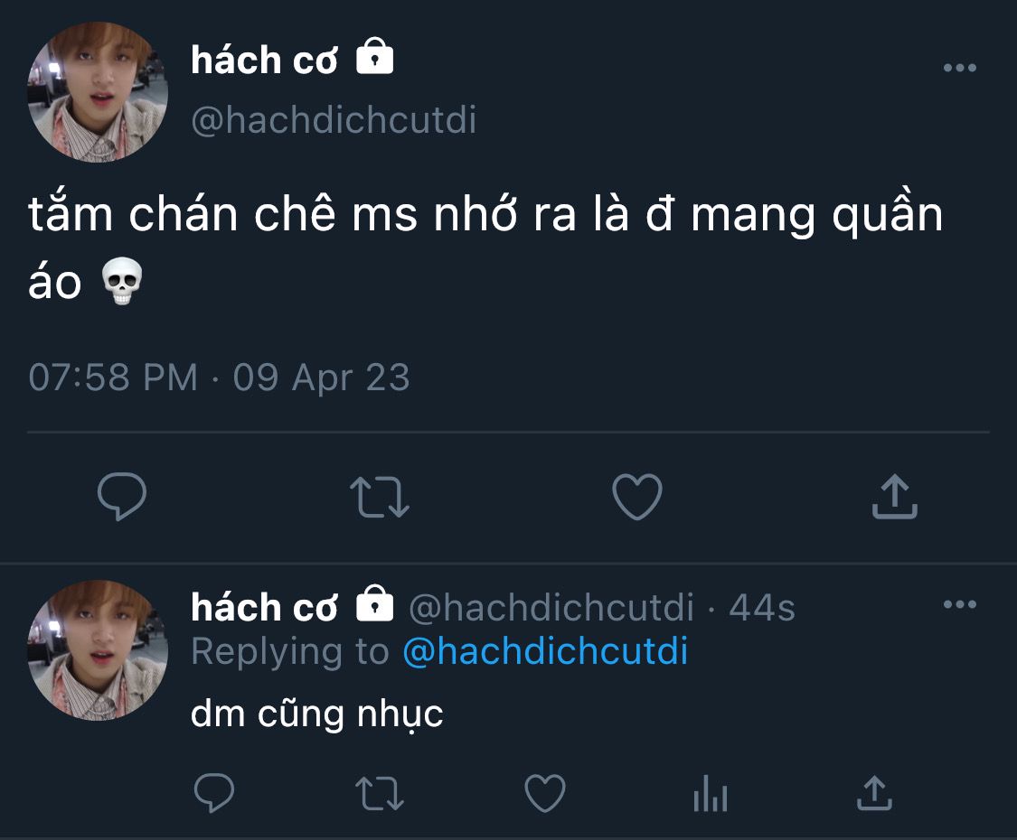
Task: Open the blue @hachdichcutdi mention link
Action: pyautogui.click(x=545, y=650)
